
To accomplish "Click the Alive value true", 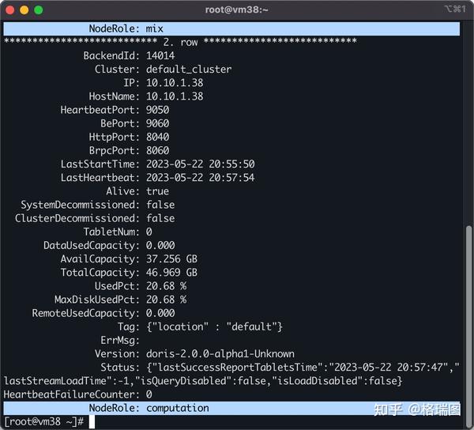I will tap(157, 191).
